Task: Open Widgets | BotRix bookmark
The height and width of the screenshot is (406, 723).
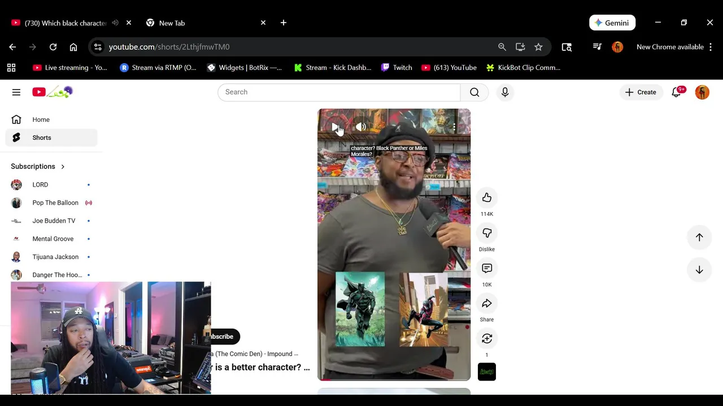Action: 245,68
